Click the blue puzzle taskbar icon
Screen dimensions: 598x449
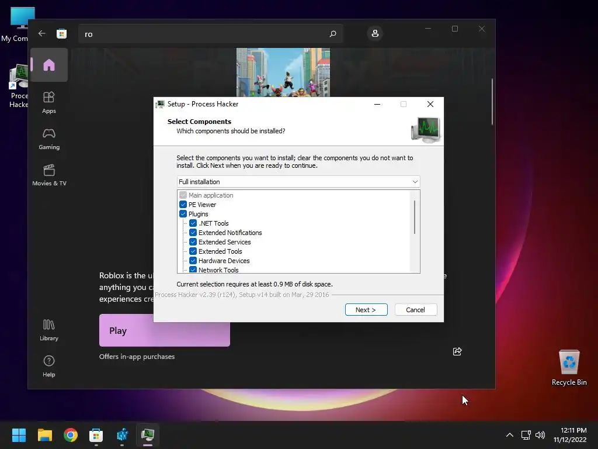pos(122,435)
